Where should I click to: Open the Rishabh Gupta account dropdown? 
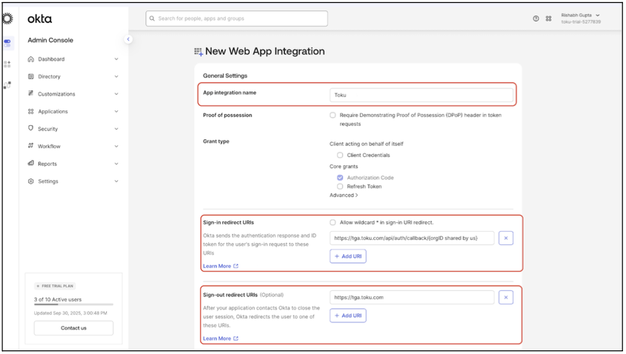[581, 19]
